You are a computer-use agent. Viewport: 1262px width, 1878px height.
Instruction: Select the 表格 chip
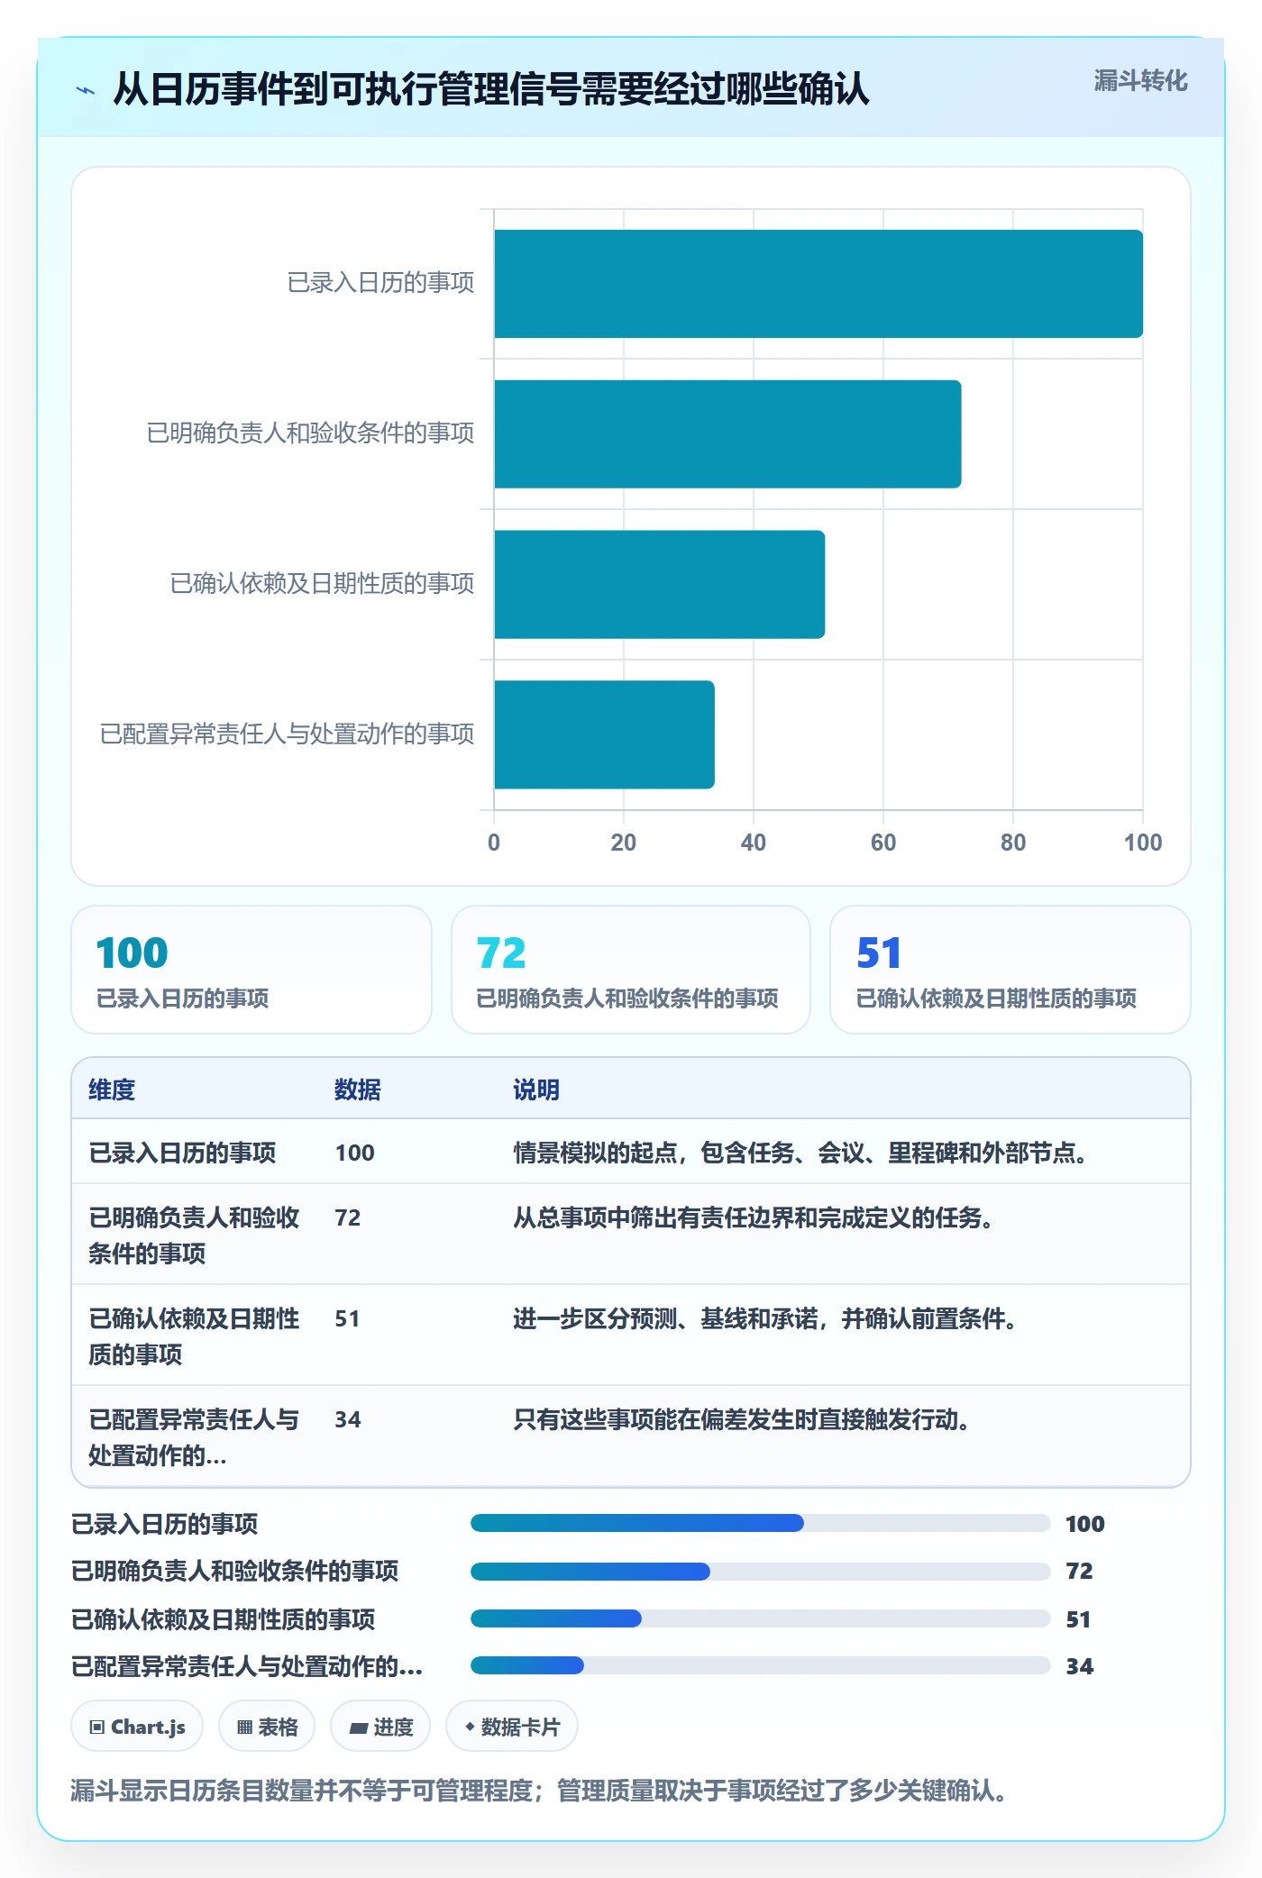pos(267,1727)
